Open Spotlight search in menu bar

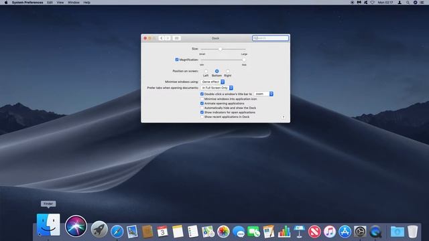(x=408, y=3)
